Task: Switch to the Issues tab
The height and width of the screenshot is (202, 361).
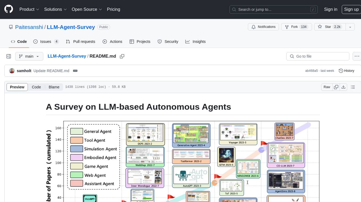Action: 46,42
